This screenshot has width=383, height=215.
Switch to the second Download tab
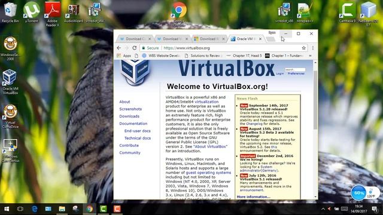pyautogui.click(x=172, y=39)
